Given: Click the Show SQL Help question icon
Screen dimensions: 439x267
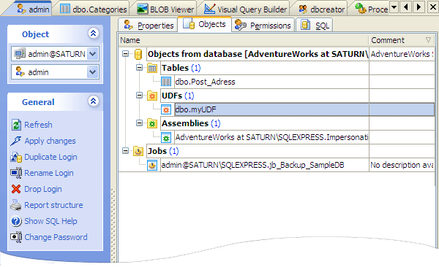Looking at the screenshot, I should 16,221.
